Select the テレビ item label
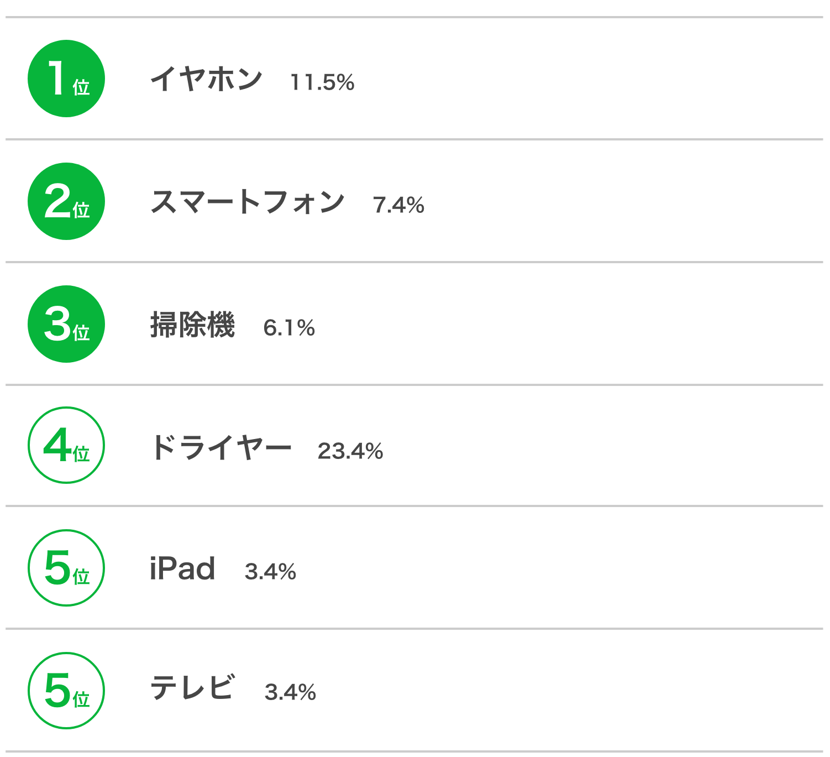Viewport: 830px width, 757px height. [193, 688]
